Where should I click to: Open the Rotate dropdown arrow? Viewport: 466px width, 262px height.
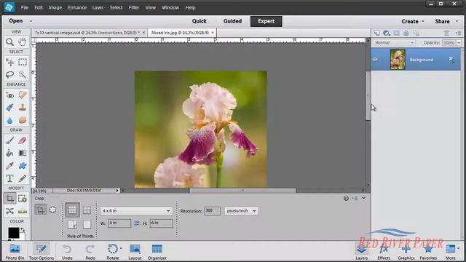121,248
